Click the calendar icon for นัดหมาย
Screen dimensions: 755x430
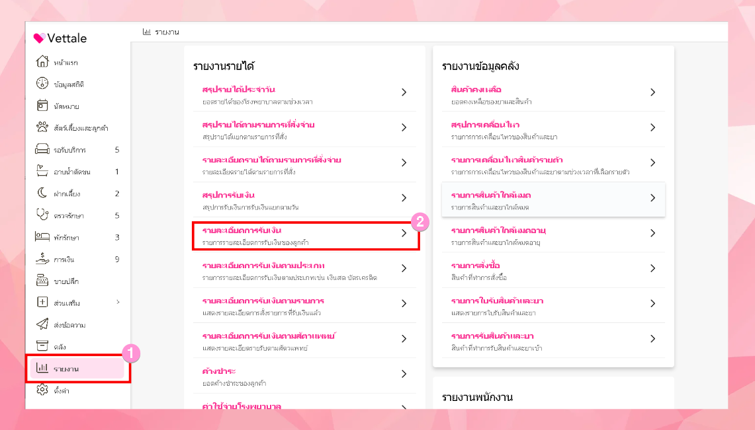[x=42, y=106]
